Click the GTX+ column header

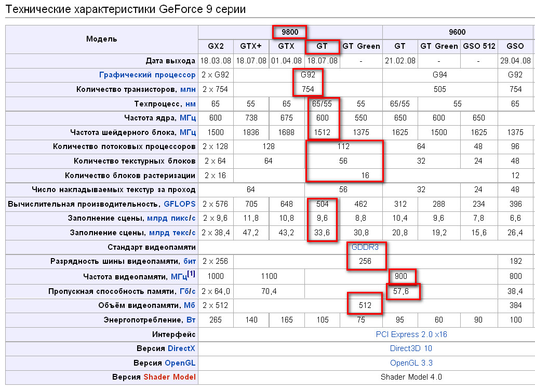pos(251,46)
